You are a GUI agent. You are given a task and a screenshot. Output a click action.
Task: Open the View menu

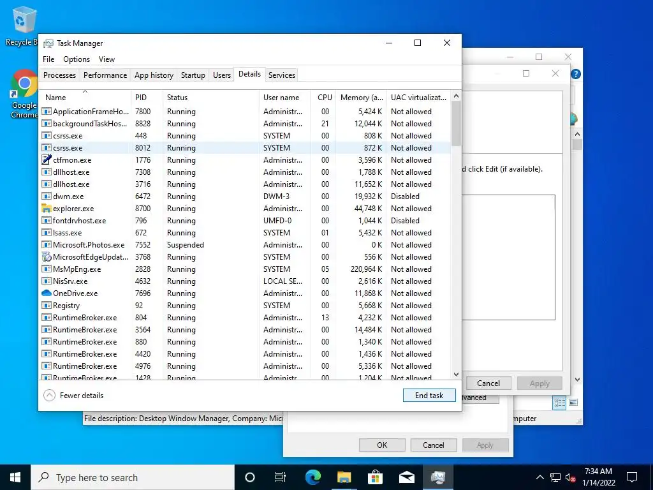[106, 59]
